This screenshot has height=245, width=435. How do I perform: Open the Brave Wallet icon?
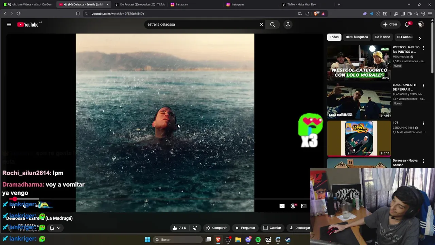[x=410, y=14]
